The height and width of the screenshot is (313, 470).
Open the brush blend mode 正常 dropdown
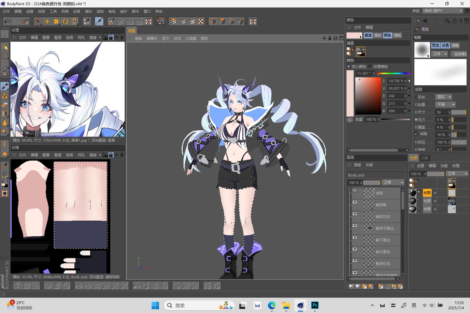(x=439, y=54)
